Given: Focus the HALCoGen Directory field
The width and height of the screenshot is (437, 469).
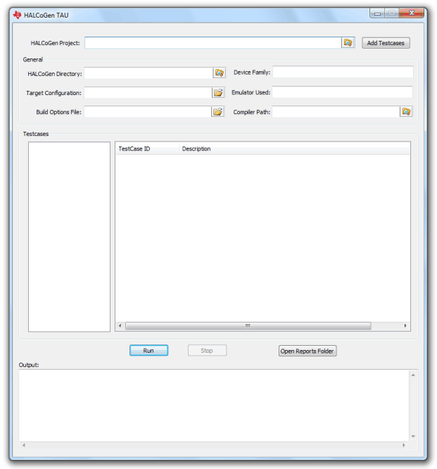Looking at the screenshot, I should click(148, 73).
